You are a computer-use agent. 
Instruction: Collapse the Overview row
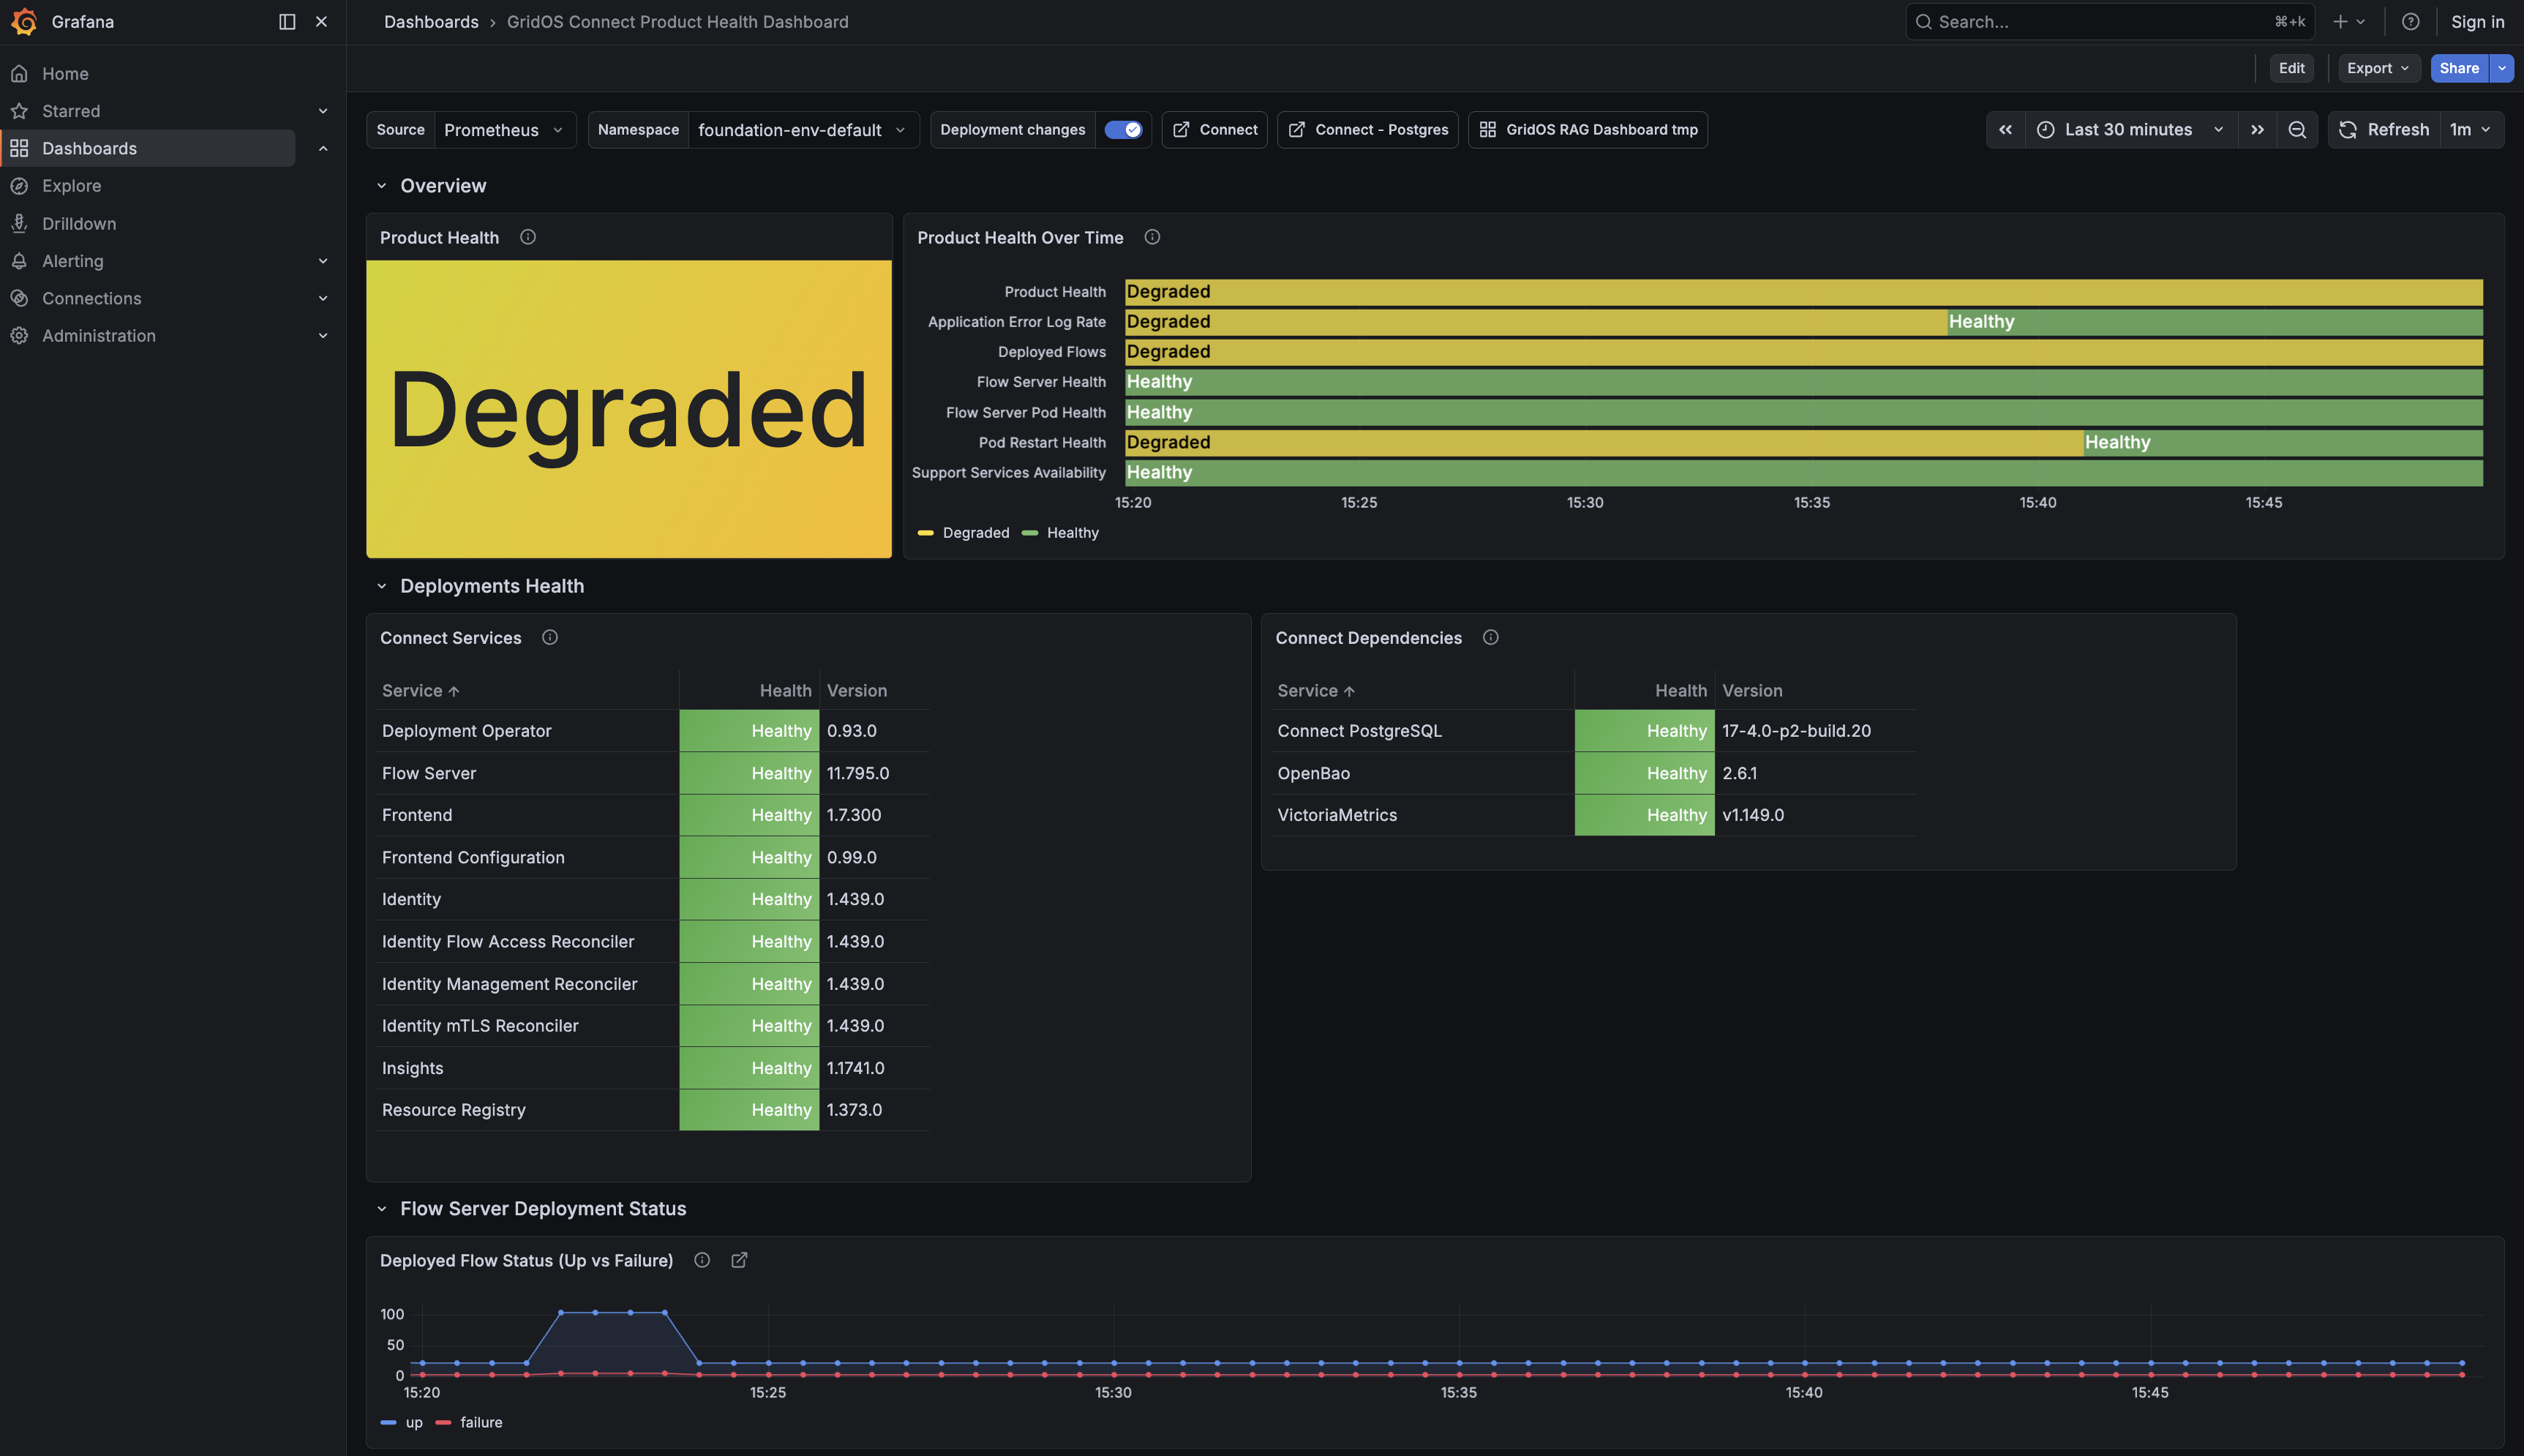381,185
